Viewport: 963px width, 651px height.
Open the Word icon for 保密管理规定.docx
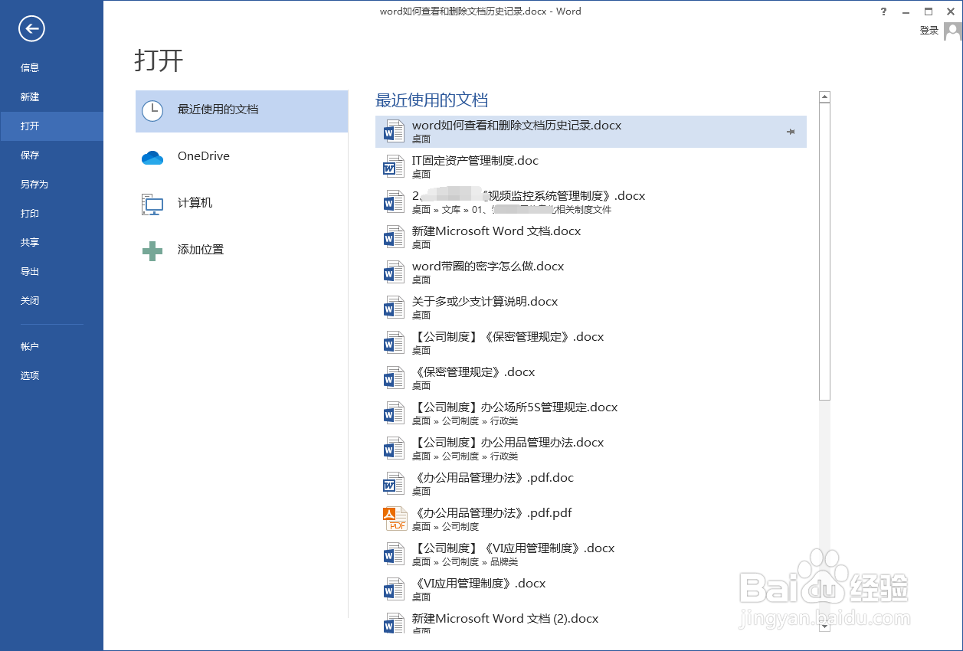393,377
